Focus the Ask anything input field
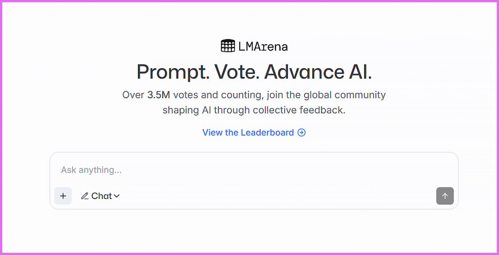This screenshot has height=255, width=499. coord(254,170)
